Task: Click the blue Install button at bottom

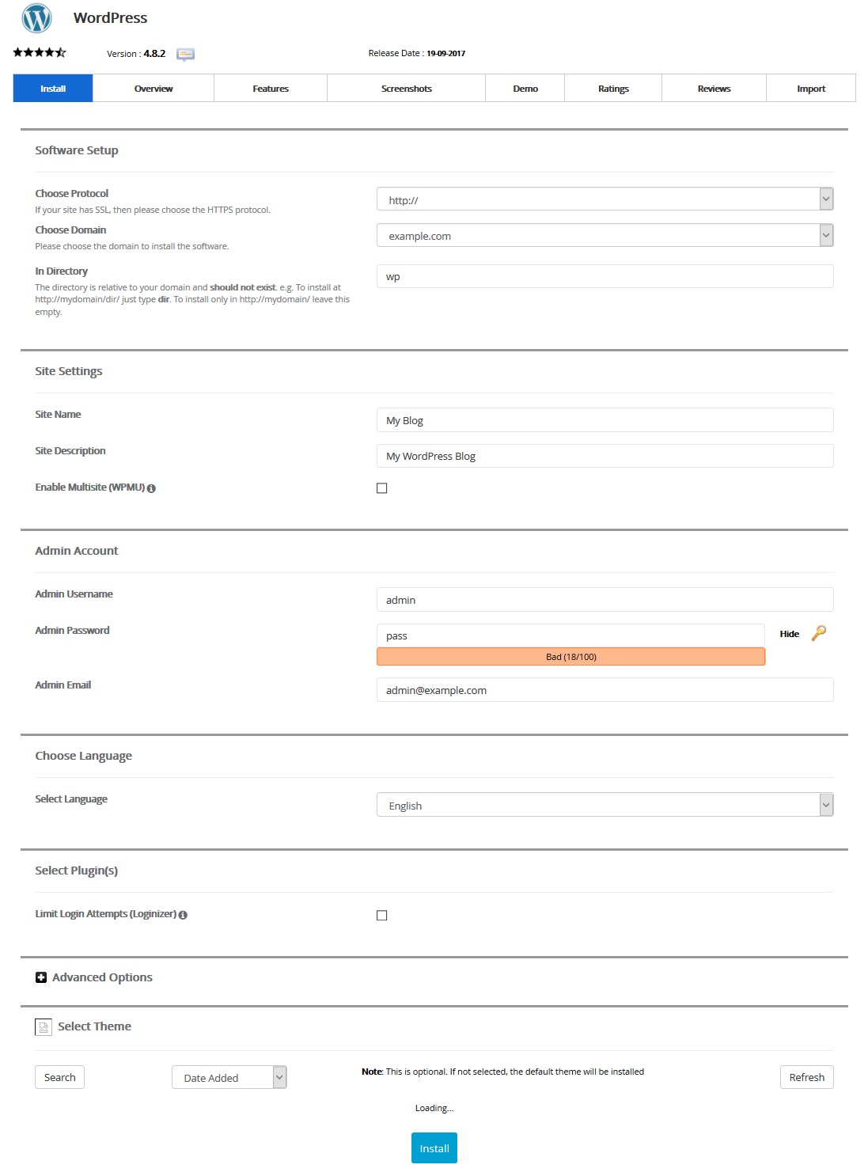Action: (434, 1148)
